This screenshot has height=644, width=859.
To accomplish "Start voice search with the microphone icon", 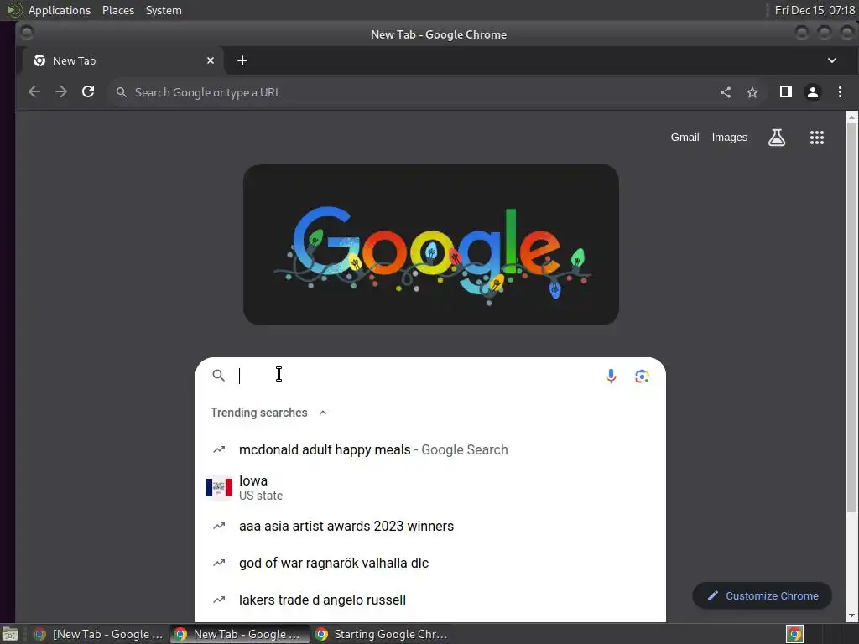I will point(611,376).
